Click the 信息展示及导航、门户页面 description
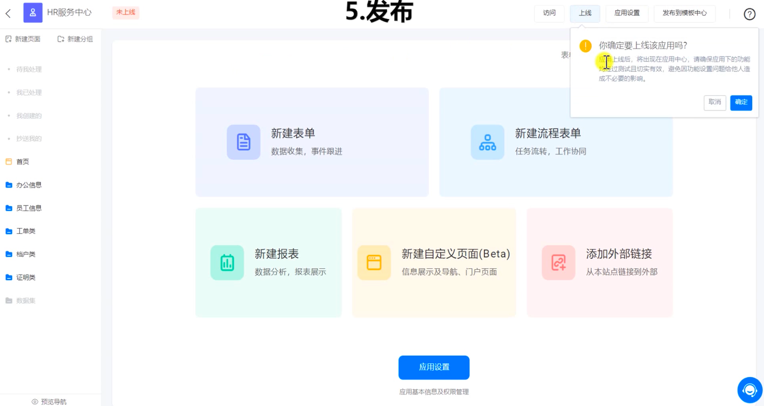This screenshot has width=764, height=406. tap(449, 272)
